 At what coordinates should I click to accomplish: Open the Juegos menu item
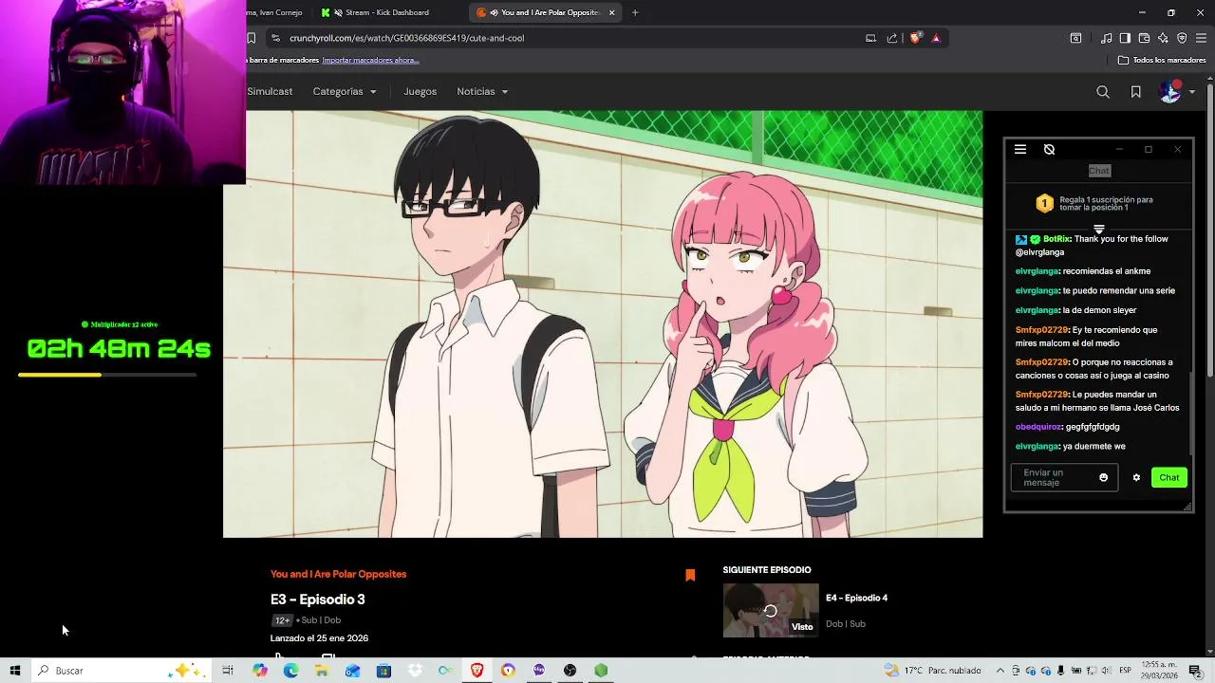point(420,92)
